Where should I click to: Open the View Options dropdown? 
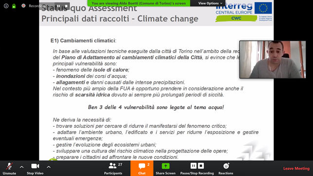coord(210,3)
